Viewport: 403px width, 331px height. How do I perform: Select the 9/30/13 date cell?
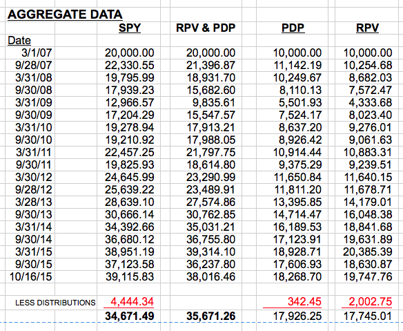pos(33,214)
